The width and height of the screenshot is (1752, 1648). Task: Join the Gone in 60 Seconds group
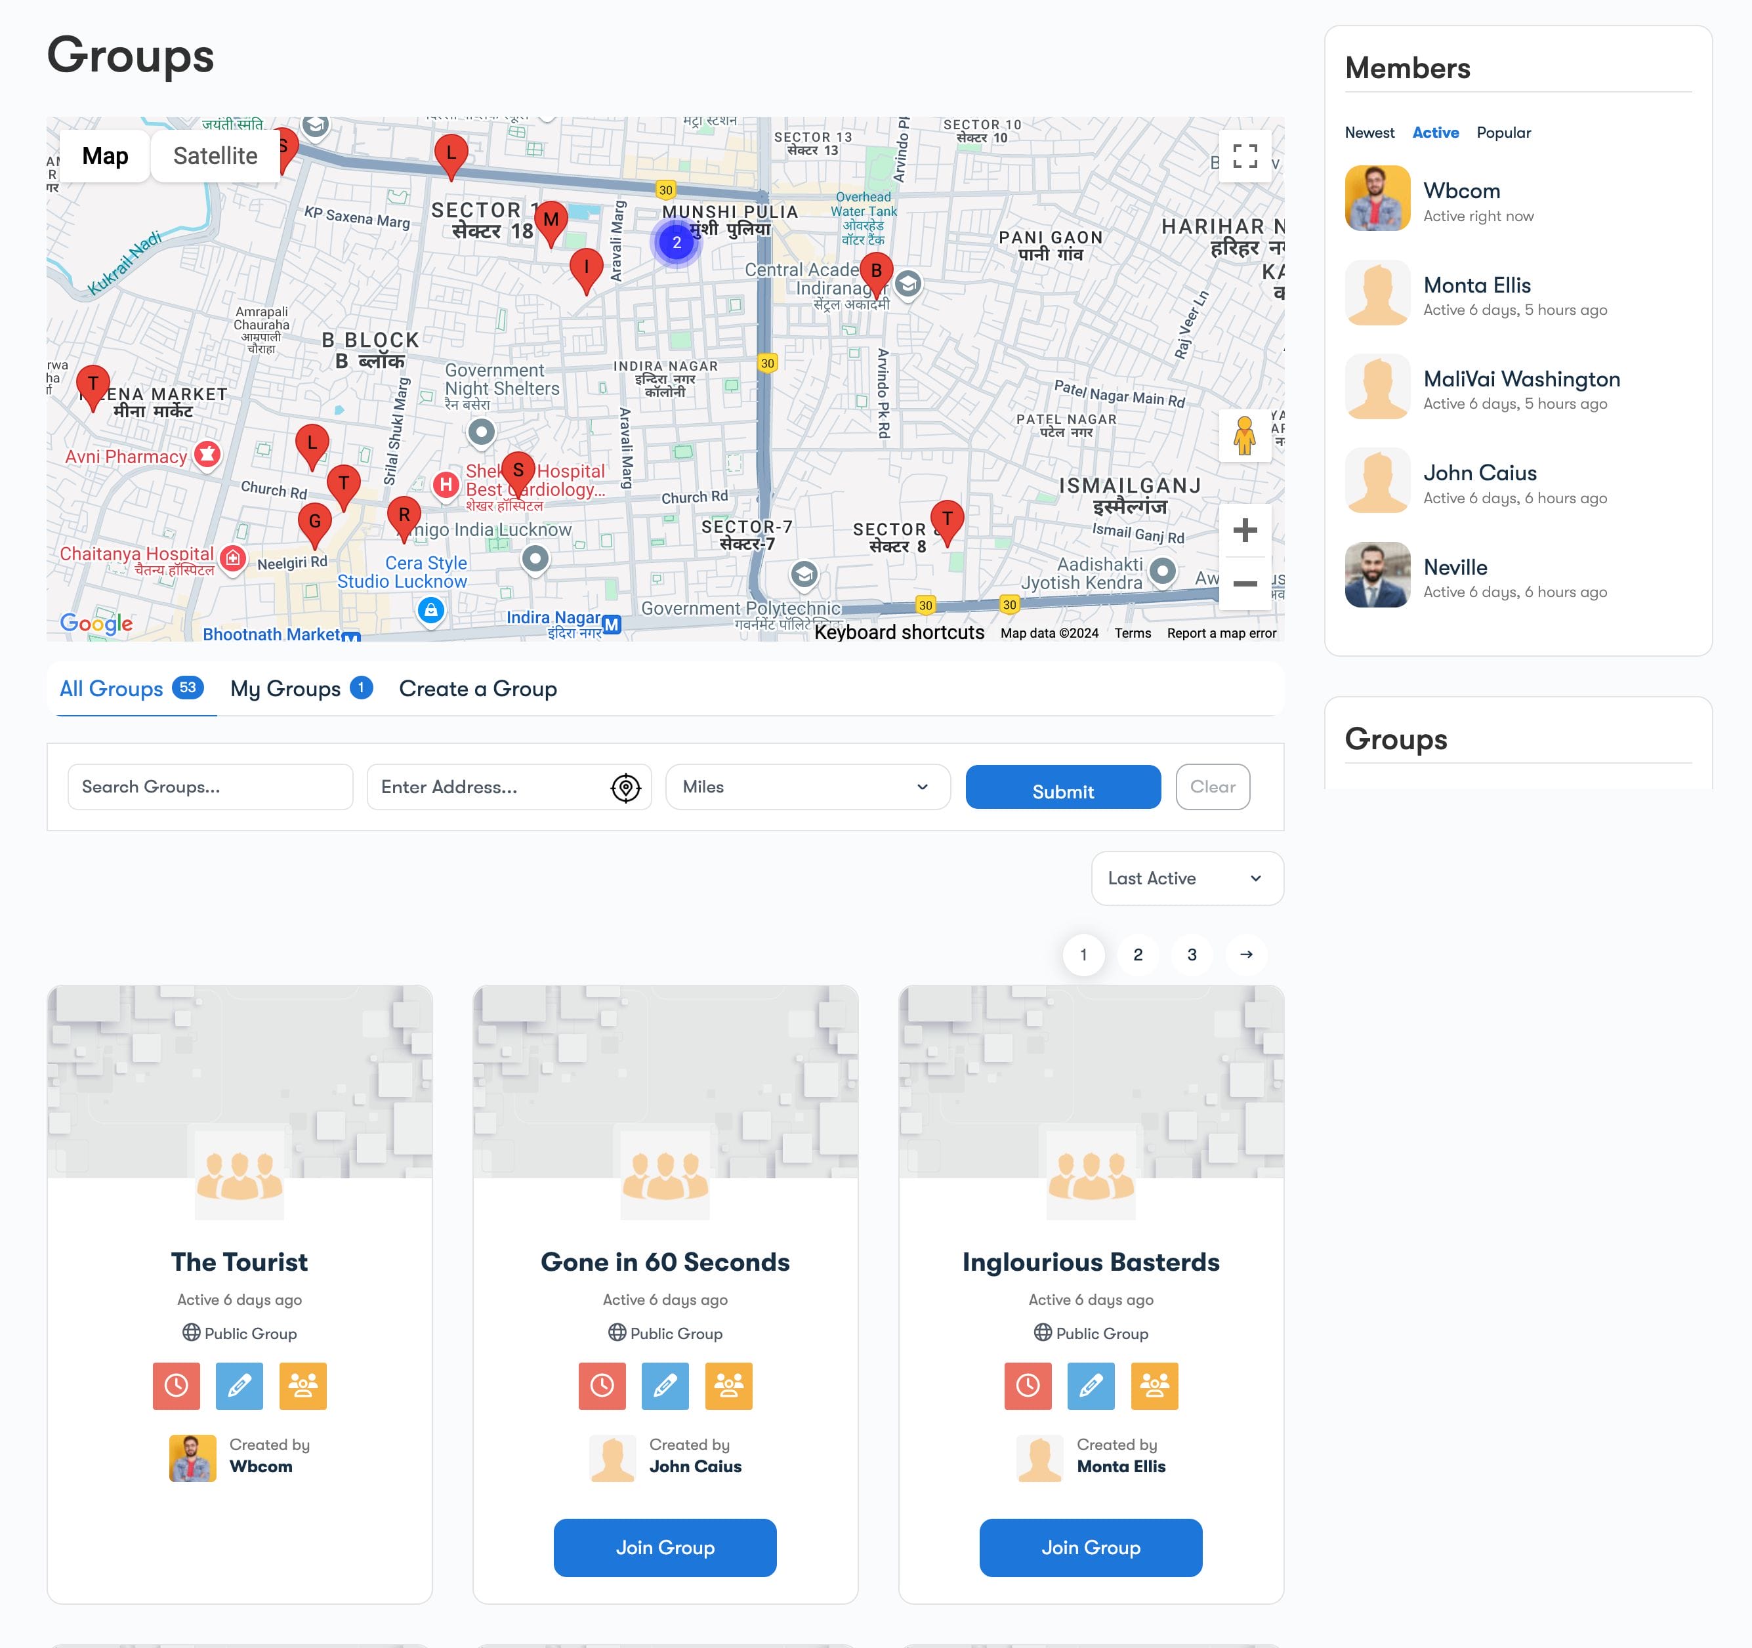pyautogui.click(x=665, y=1547)
